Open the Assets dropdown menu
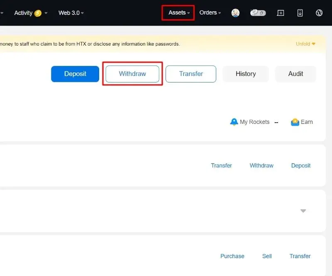Viewport: 332px width, 276px height. coord(178,13)
